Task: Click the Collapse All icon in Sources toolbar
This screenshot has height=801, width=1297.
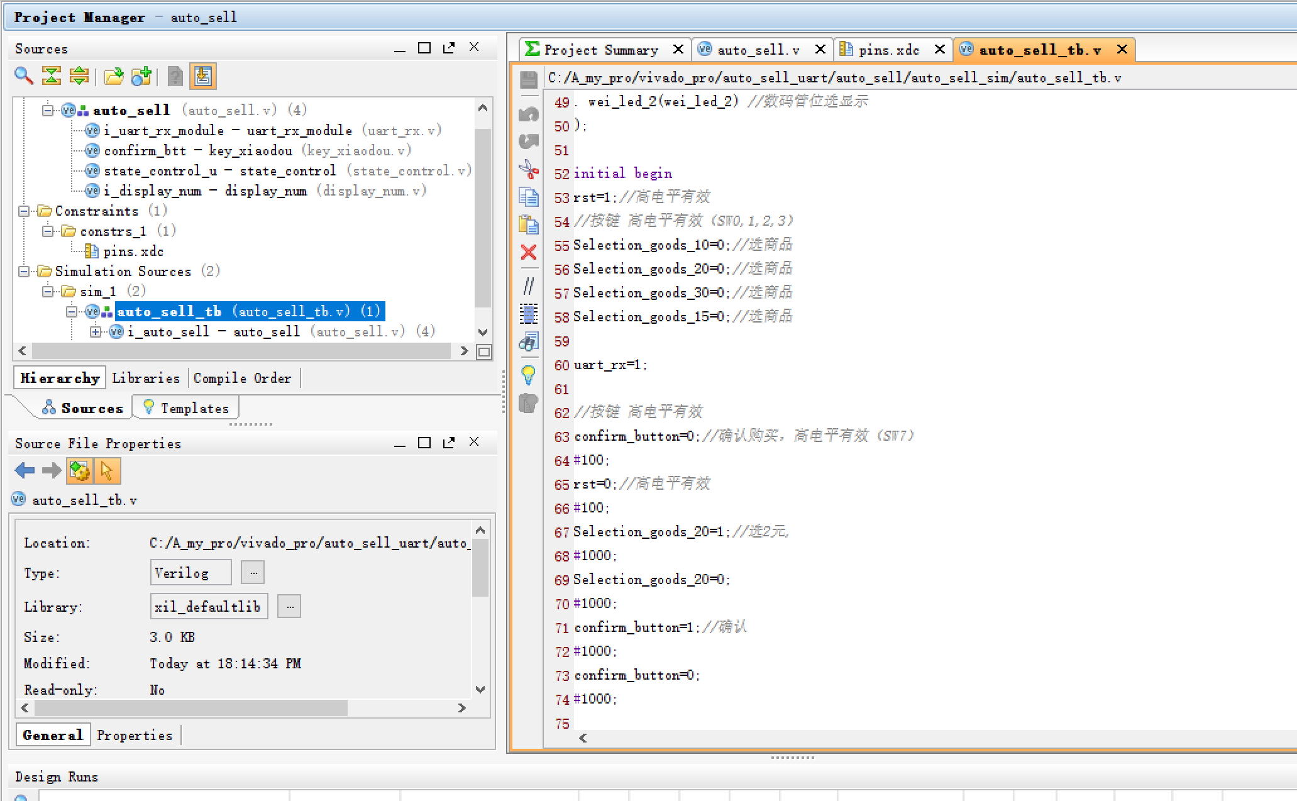Action: (52, 76)
